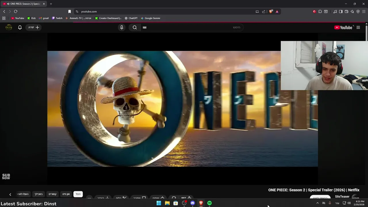The width and height of the screenshot is (368, 207).
Task: Open the SlisTeaser channel name
Action: coord(342,197)
